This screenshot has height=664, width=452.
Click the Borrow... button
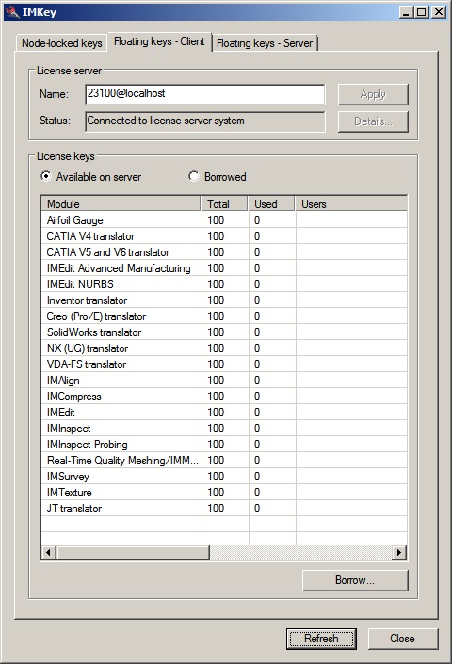coord(355,580)
